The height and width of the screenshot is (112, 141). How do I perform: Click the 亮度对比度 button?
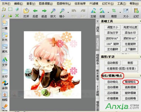click(130, 28)
